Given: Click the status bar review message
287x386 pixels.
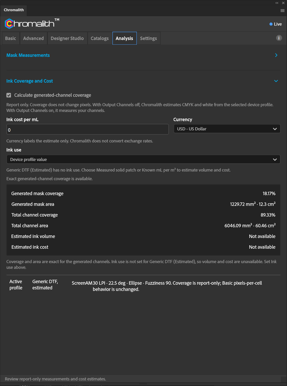Looking at the screenshot, I should (55, 379).
